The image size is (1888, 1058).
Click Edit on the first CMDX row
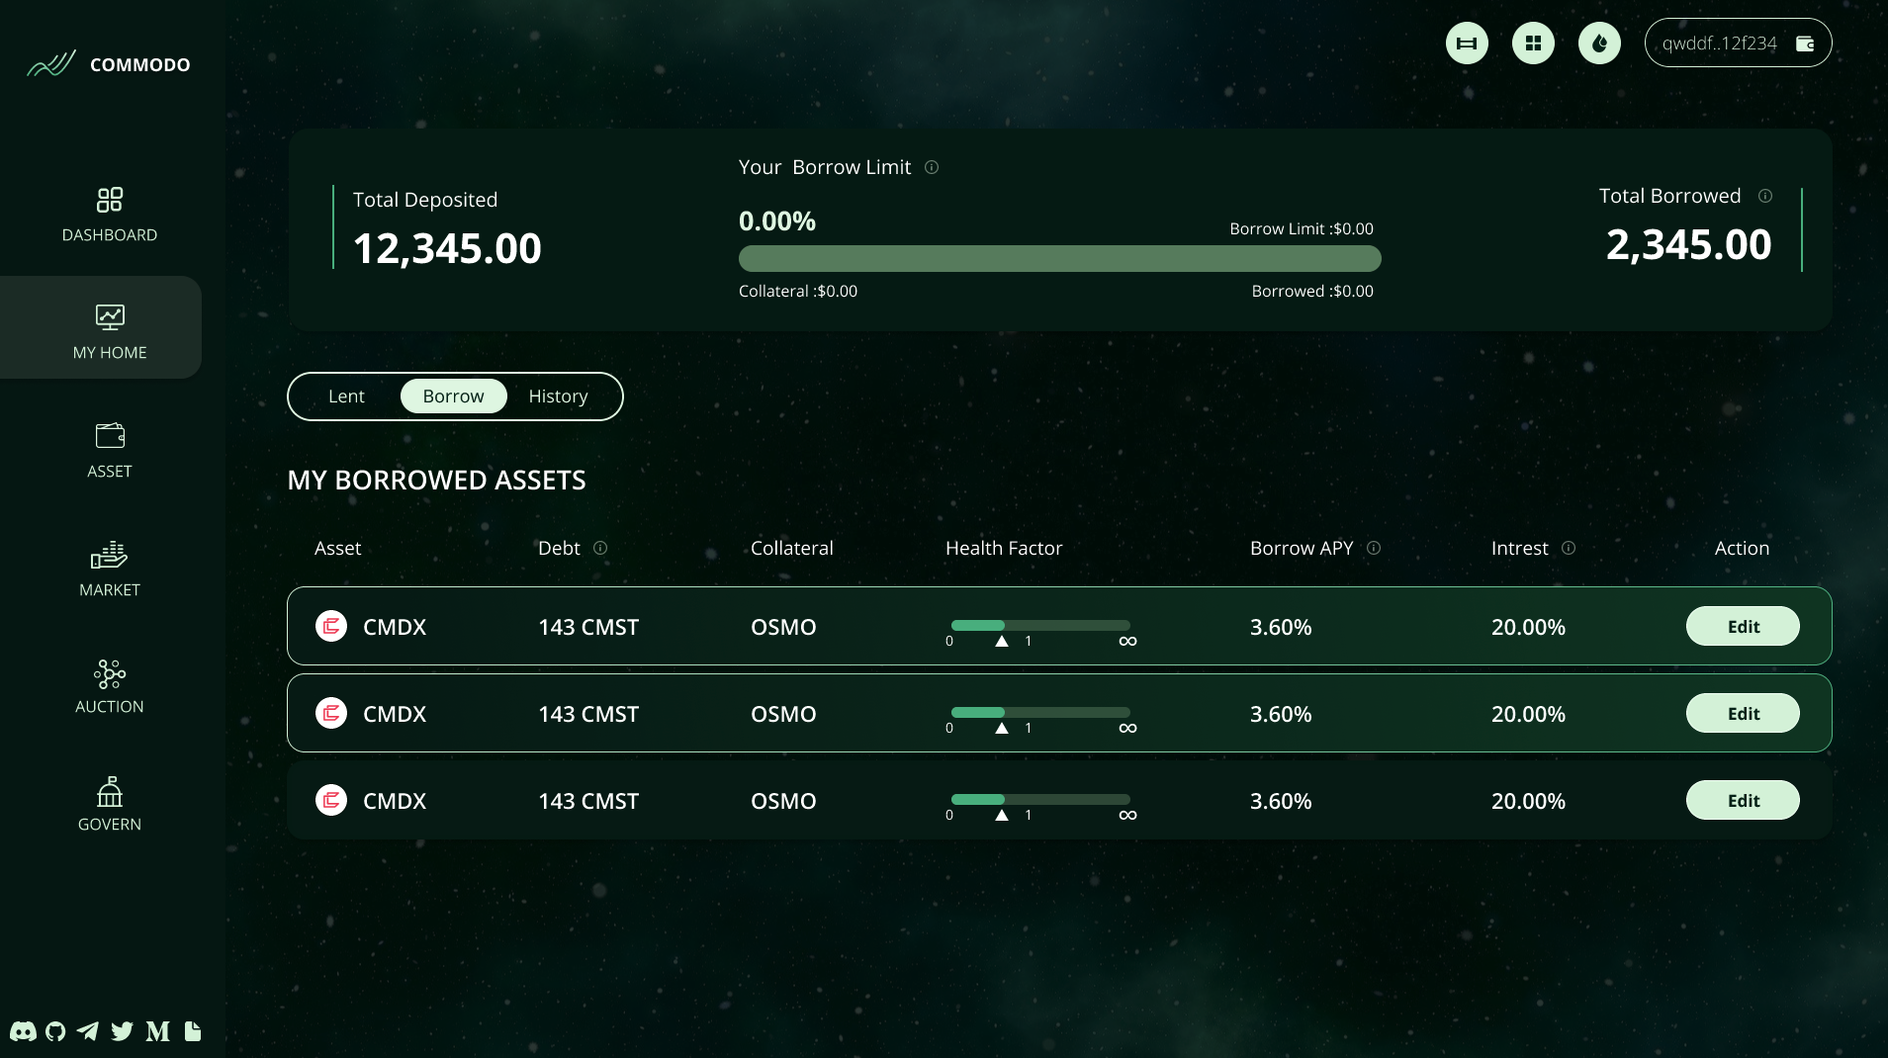click(1742, 626)
